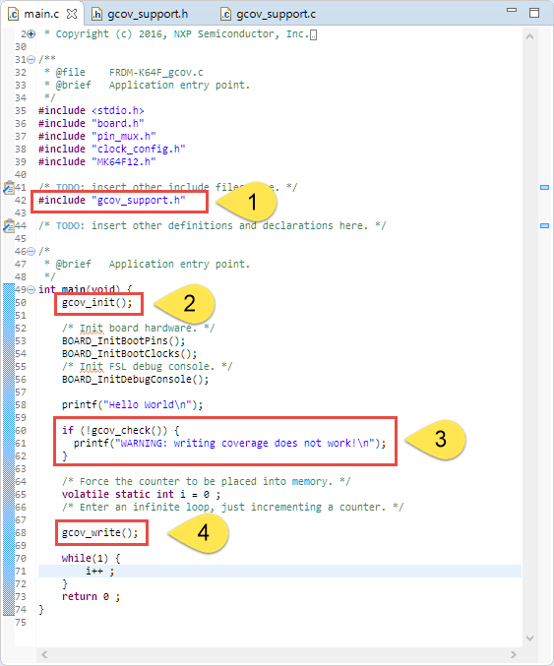The image size is (554, 666).
Task: Click the TODO task marker on line 44
Action: click(9, 225)
